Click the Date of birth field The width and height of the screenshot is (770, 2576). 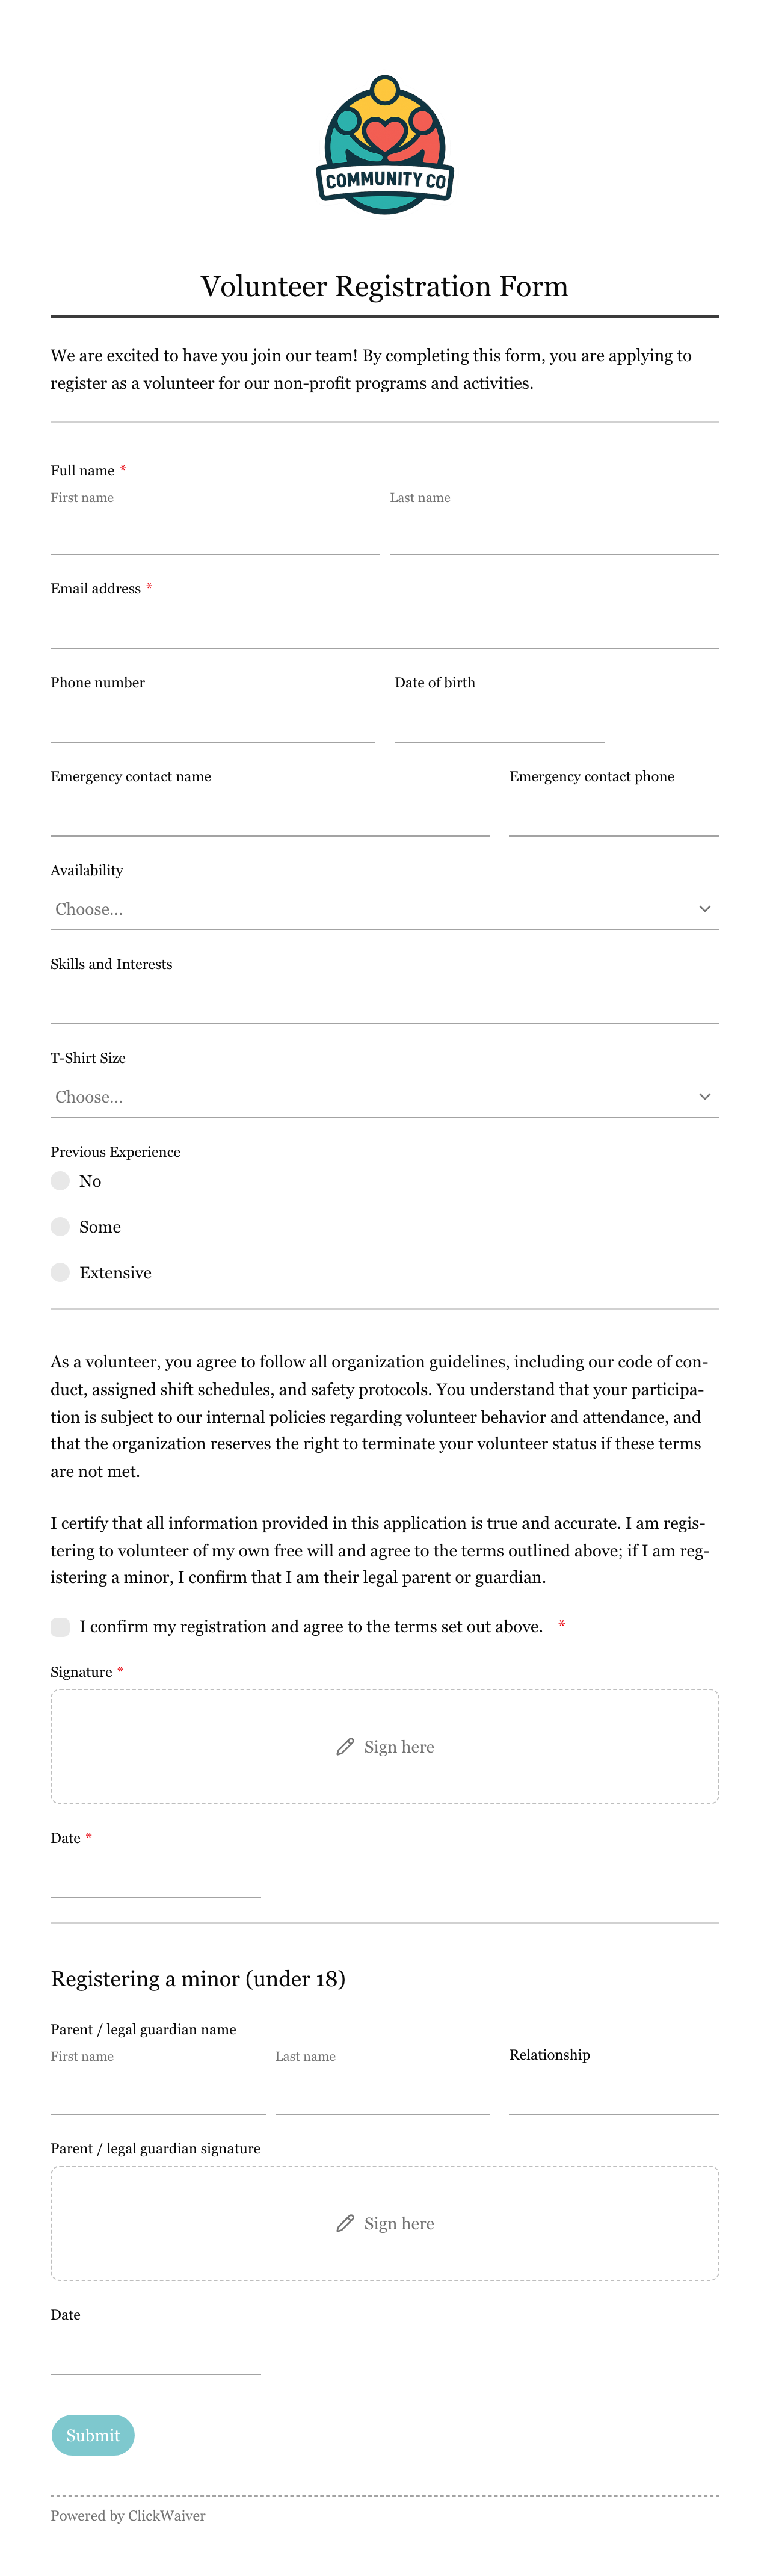coord(500,721)
